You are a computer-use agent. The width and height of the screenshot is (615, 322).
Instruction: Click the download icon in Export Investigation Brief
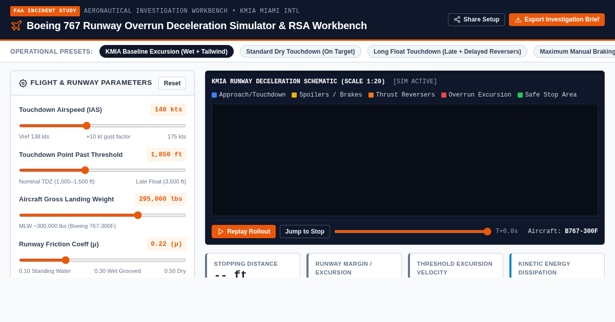(518, 19)
